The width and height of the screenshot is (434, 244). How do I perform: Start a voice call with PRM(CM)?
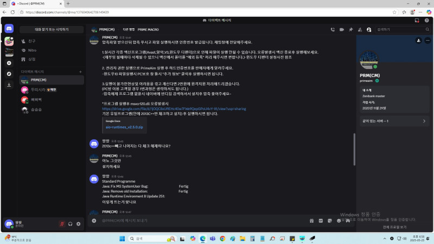coord(333,29)
